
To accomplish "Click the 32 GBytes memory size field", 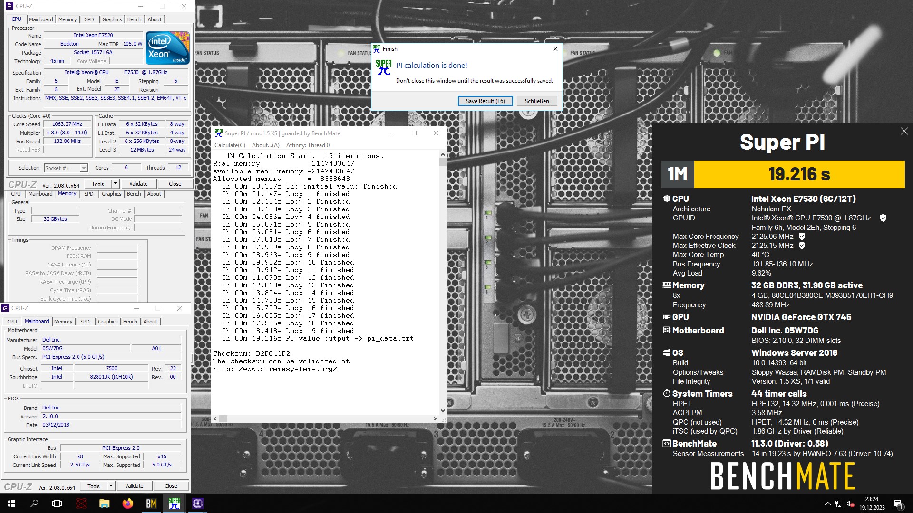I will 55,219.
